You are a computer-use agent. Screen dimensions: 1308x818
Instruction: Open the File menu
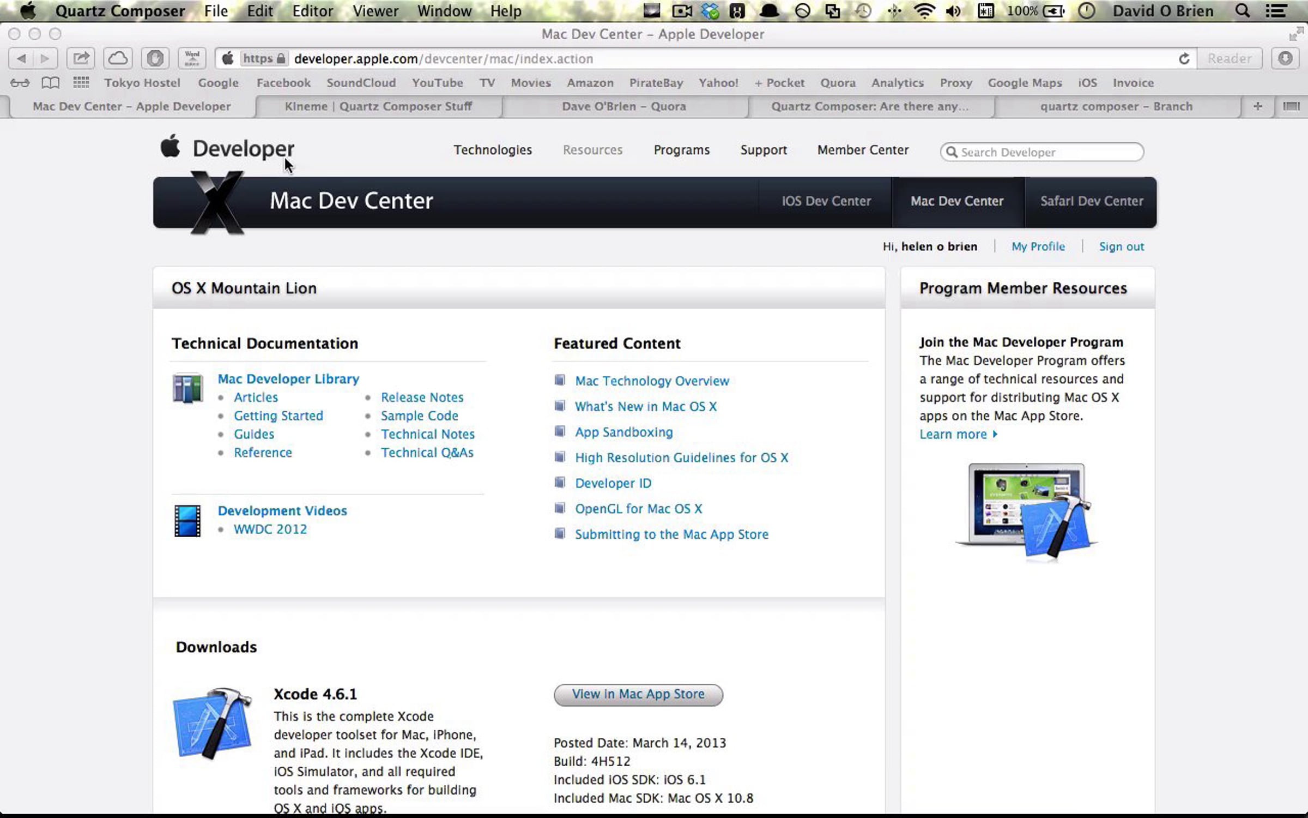pos(216,11)
